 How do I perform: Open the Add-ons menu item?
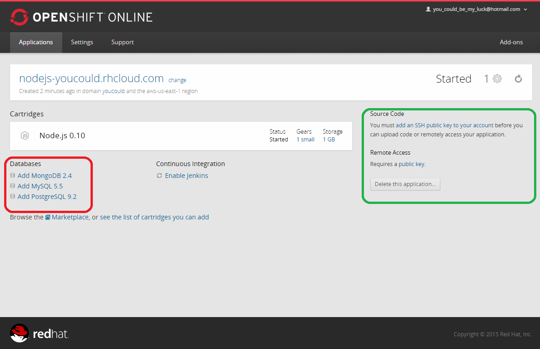511,42
